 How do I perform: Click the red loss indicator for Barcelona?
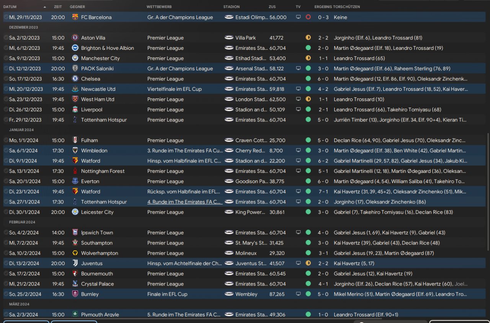[x=308, y=17]
